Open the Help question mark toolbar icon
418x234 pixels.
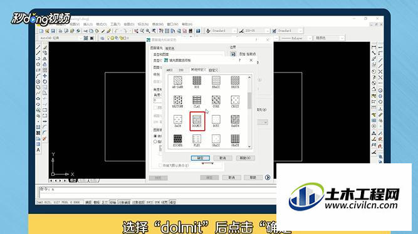tap(198, 31)
